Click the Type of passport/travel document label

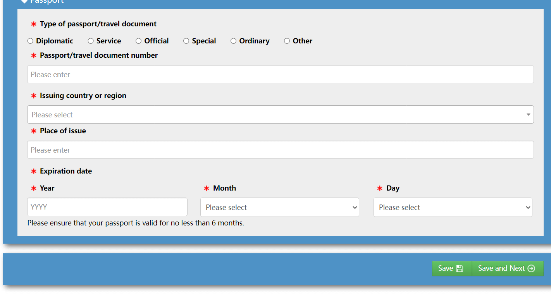coord(98,24)
